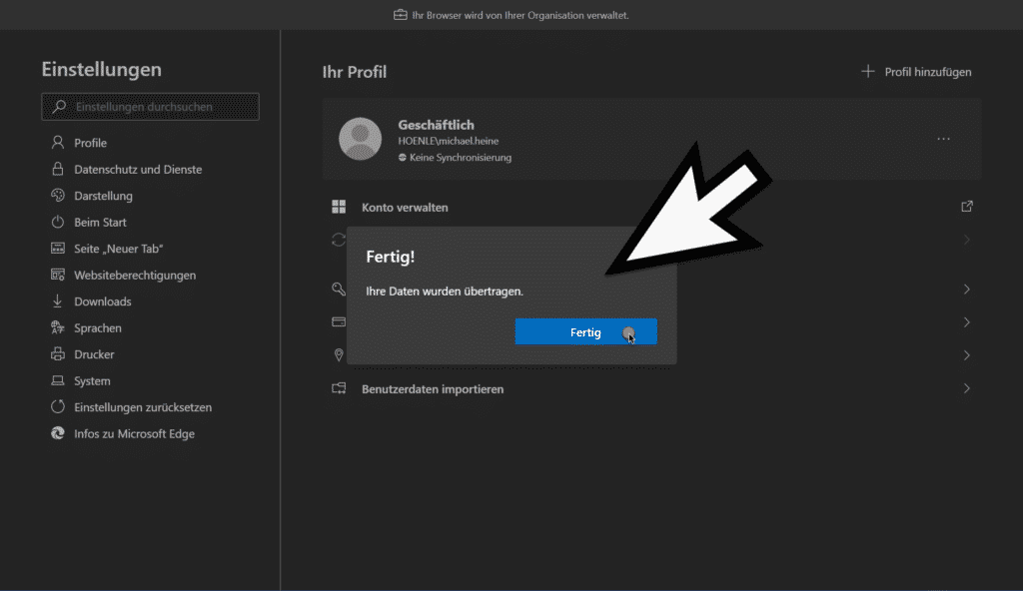Open Konto verwalten

[405, 207]
